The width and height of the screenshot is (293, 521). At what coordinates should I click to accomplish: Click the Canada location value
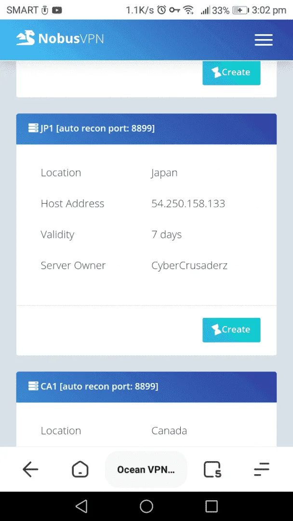(x=169, y=431)
